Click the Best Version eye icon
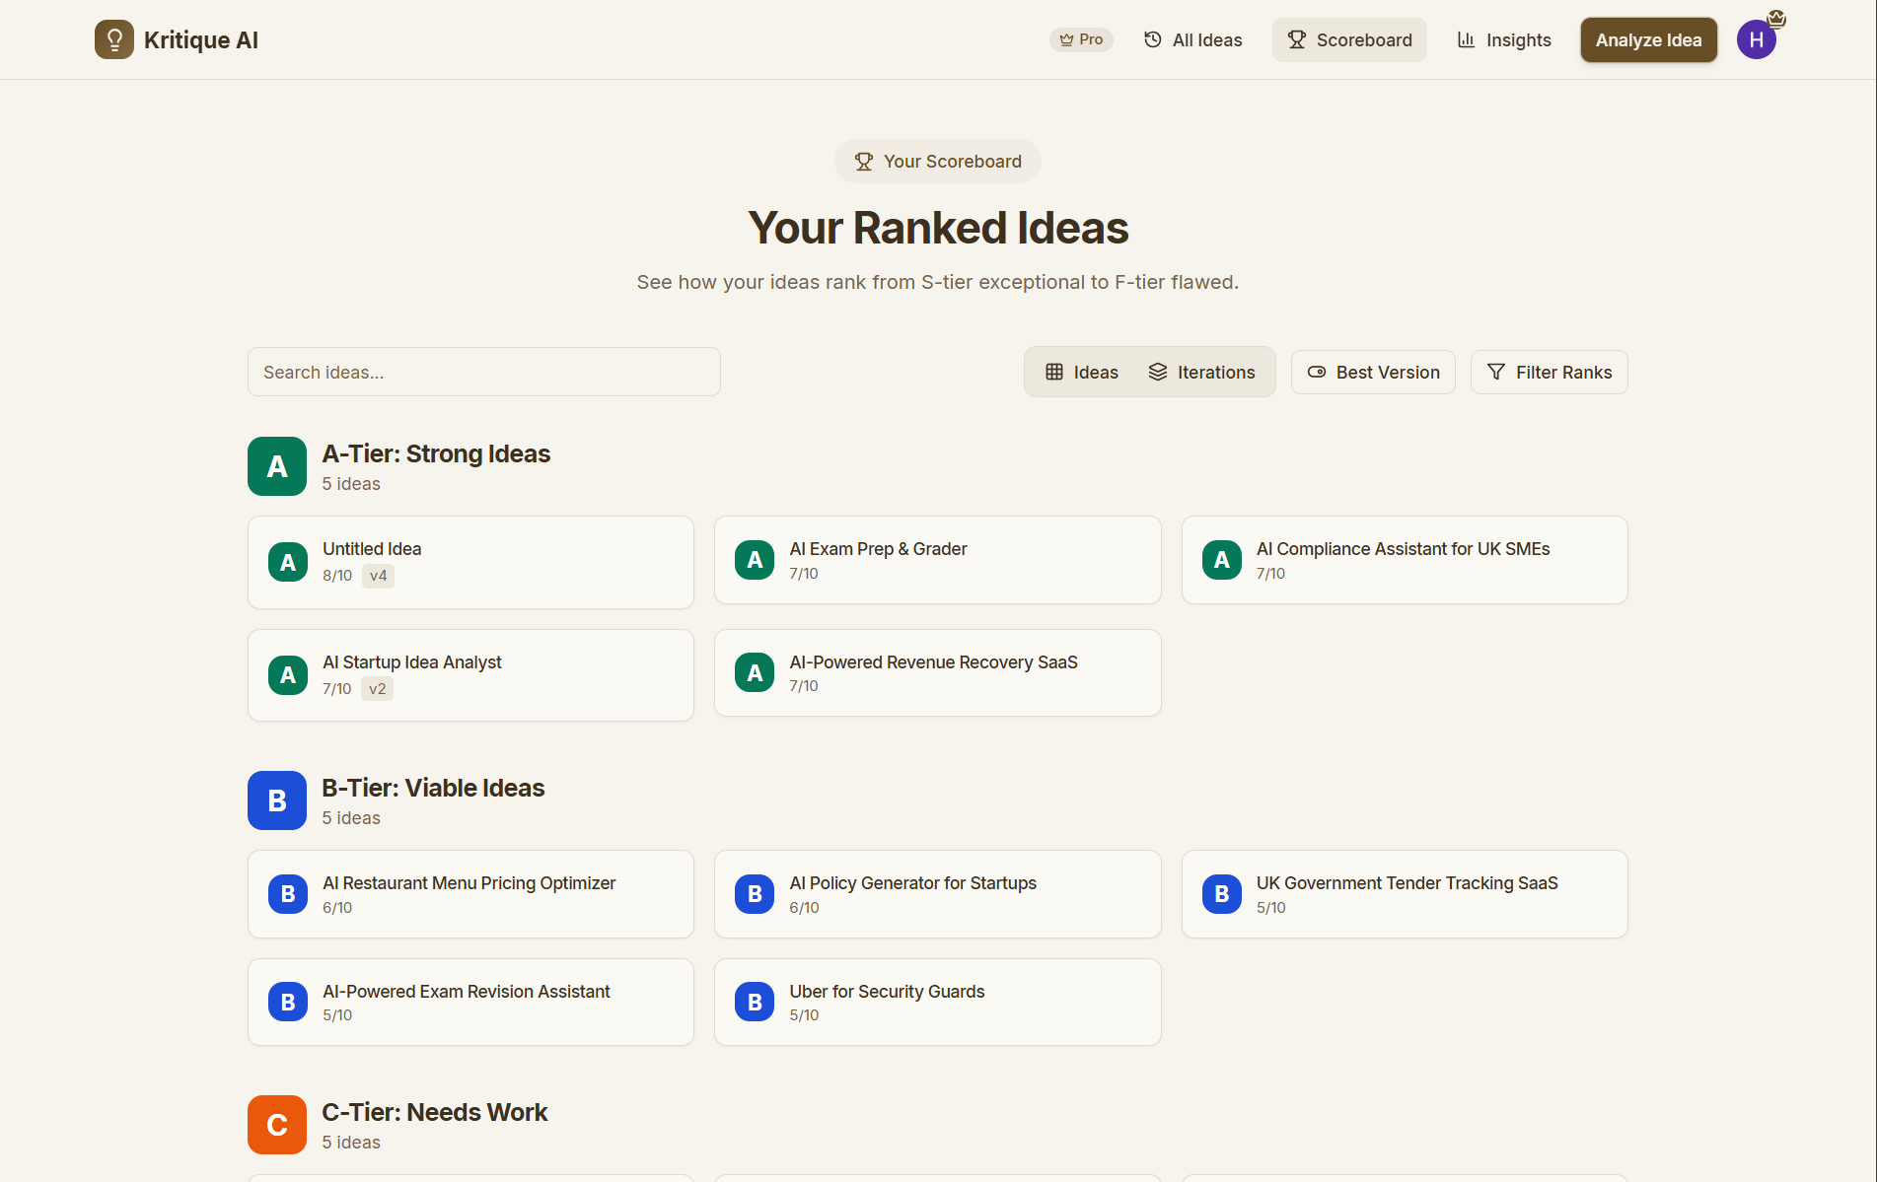1877x1182 pixels. [x=1317, y=372]
